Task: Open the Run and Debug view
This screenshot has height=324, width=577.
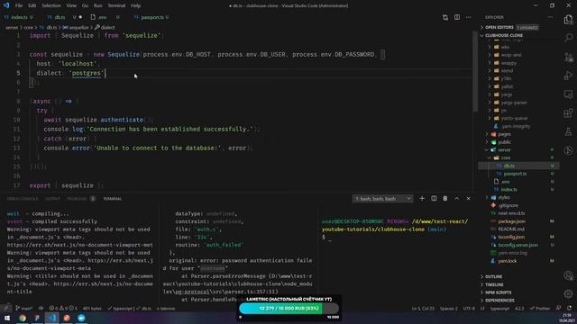Action: (x=568, y=76)
